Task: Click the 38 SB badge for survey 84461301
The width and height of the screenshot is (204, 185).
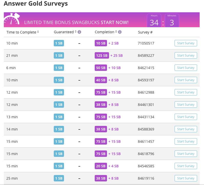Action: pos(101,105)
